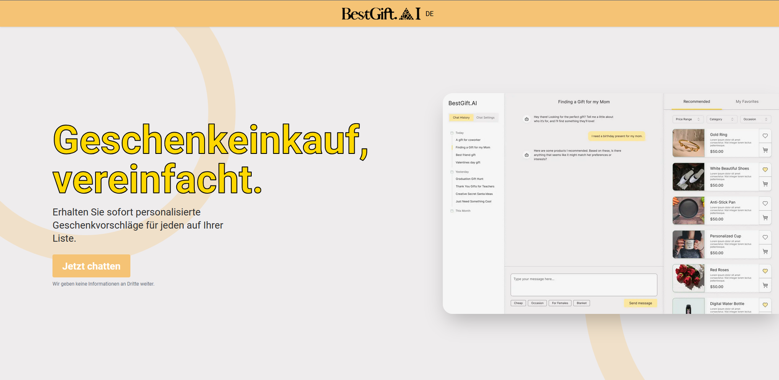779x380 pixels.
Task: Open the Category filter dropdown
Action: 722,119
